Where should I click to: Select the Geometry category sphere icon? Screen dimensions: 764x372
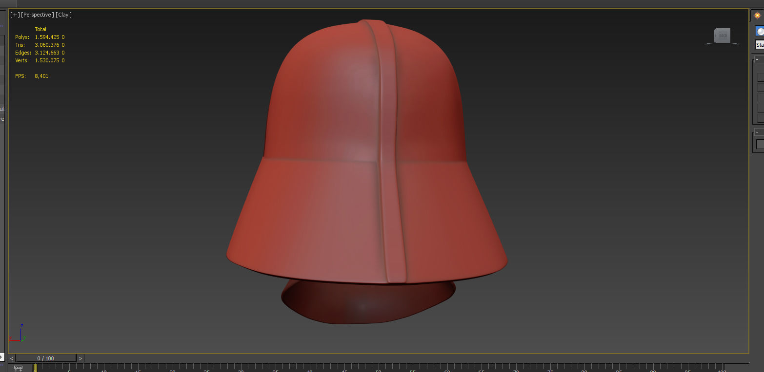(x=760, y=32)
